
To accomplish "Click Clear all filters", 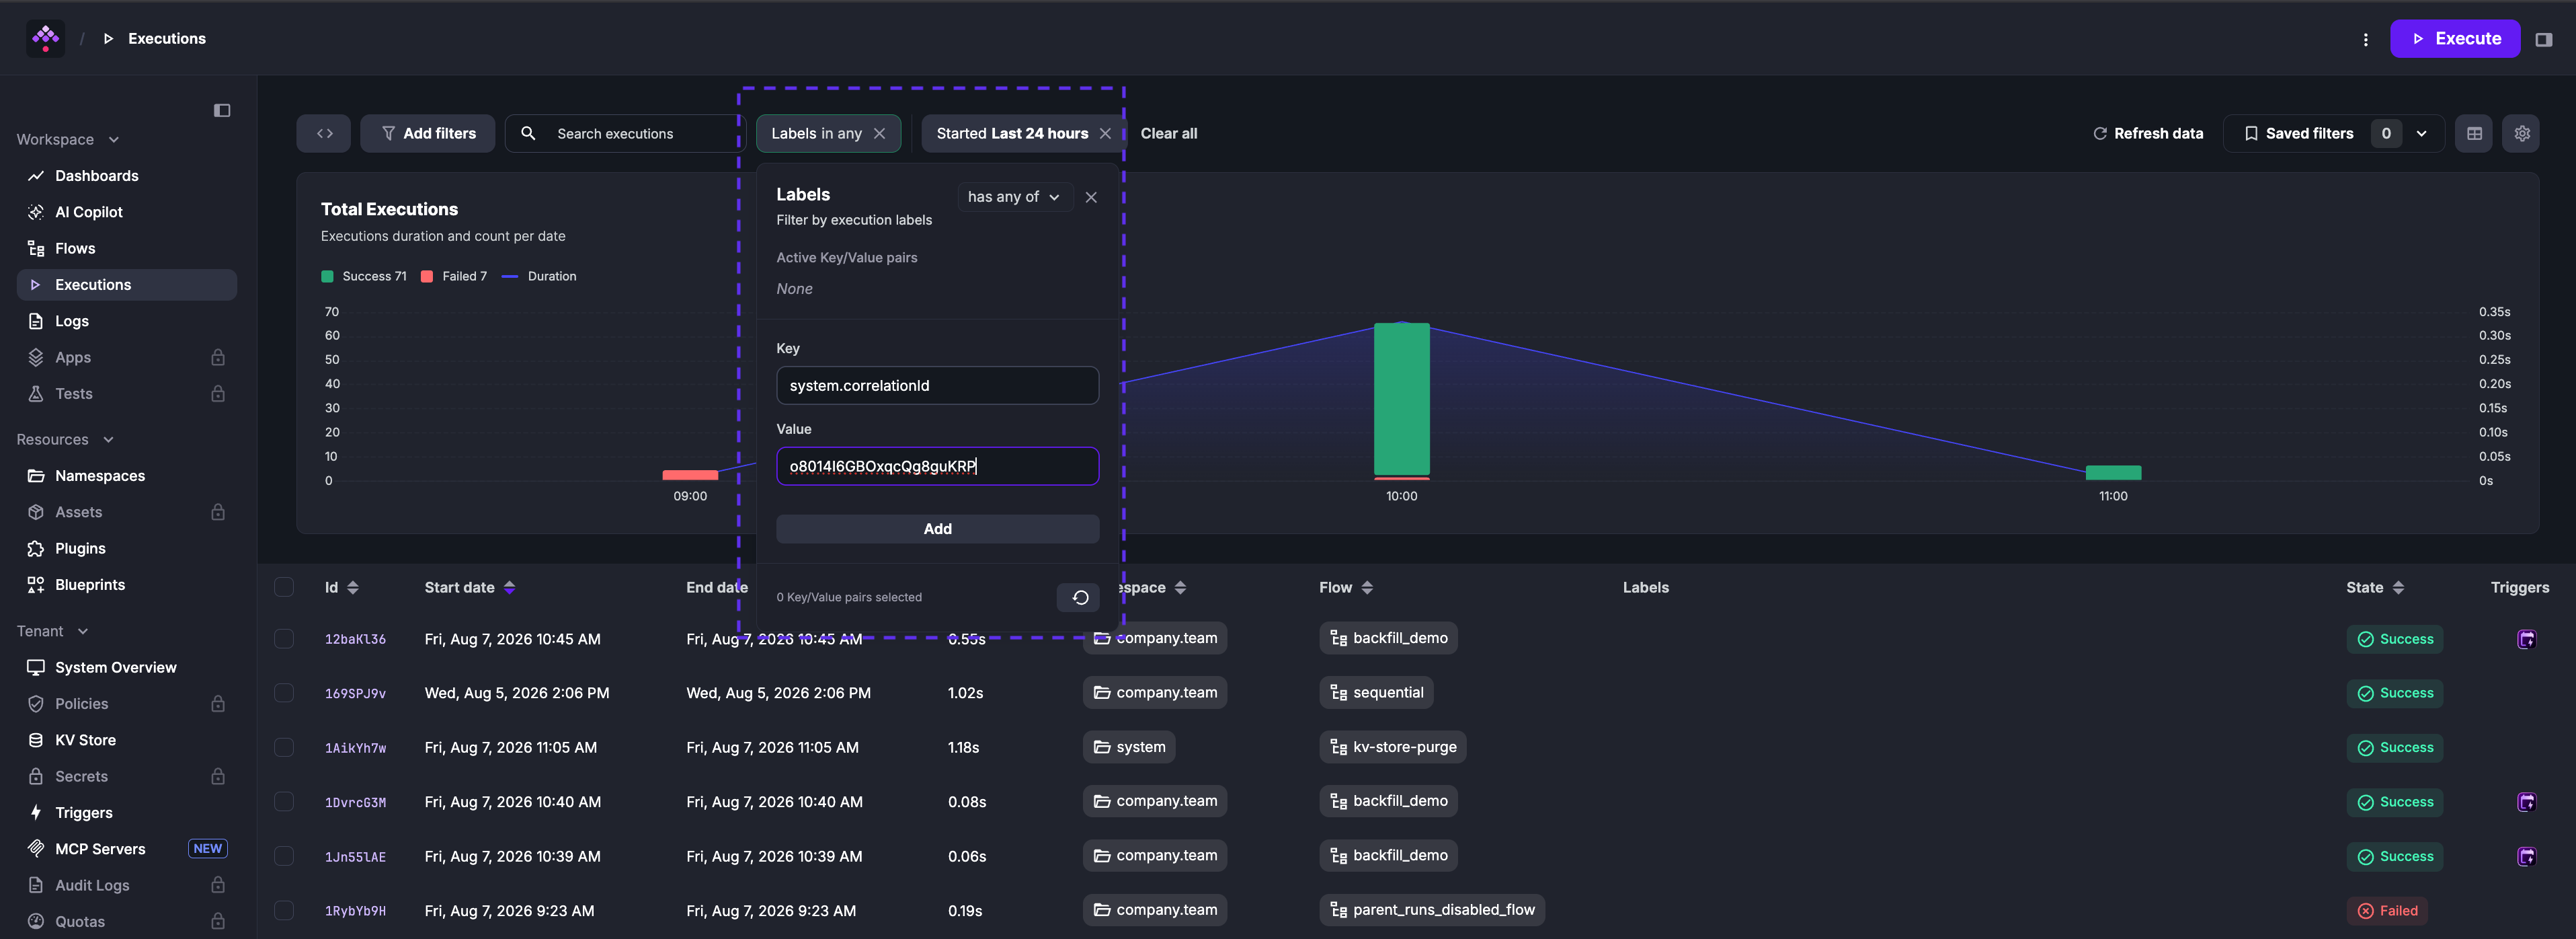I will 1168,133.
